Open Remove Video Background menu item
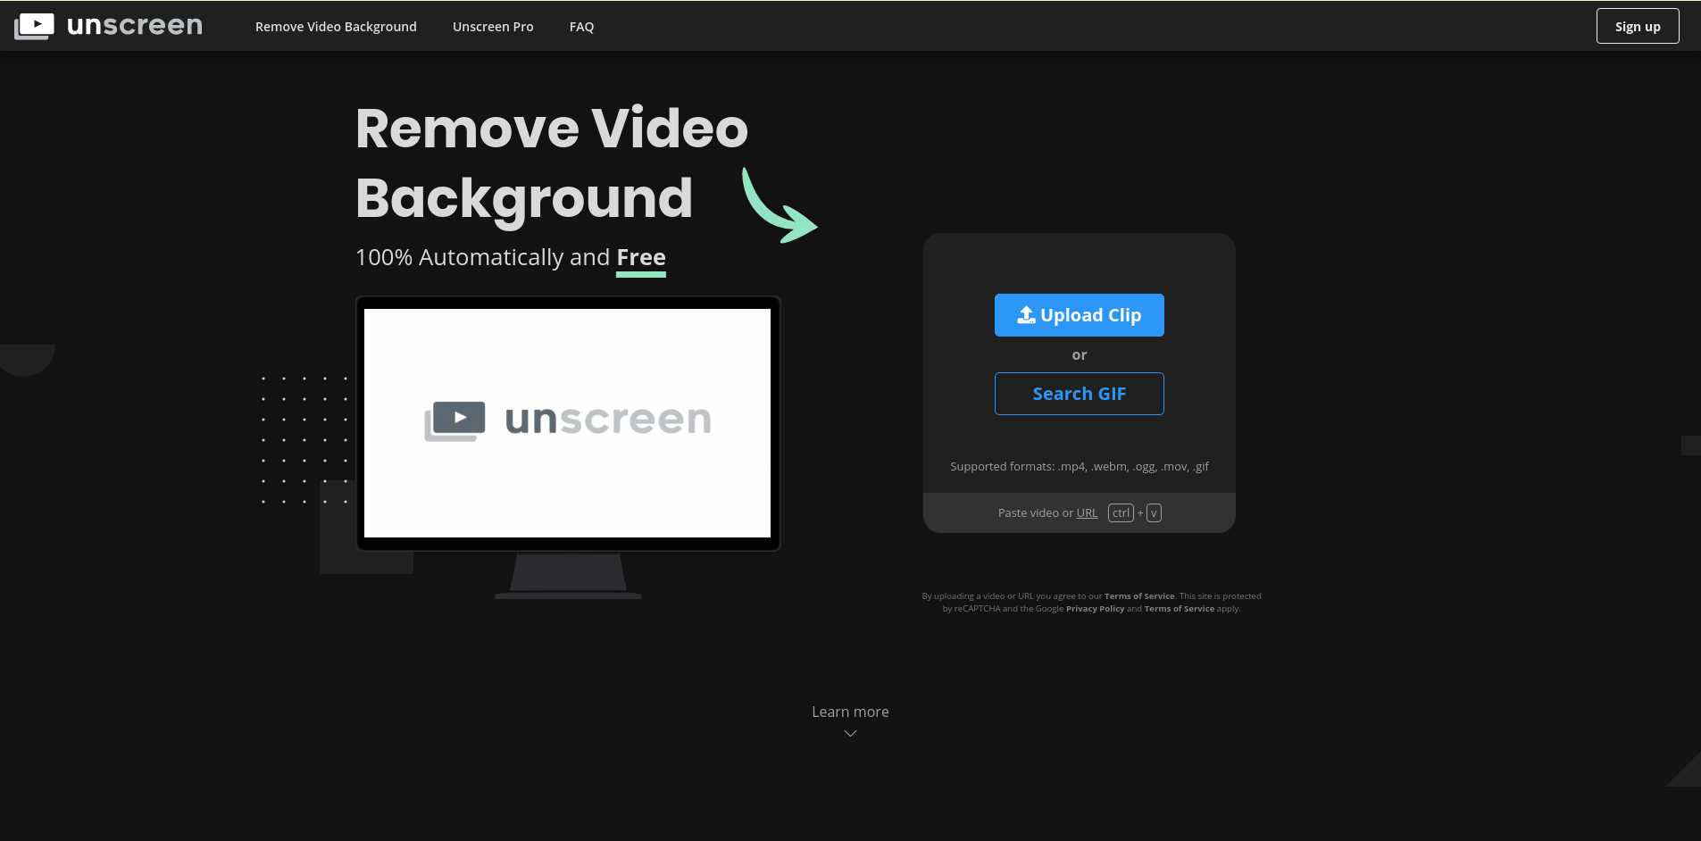 (x=336, y=27)
